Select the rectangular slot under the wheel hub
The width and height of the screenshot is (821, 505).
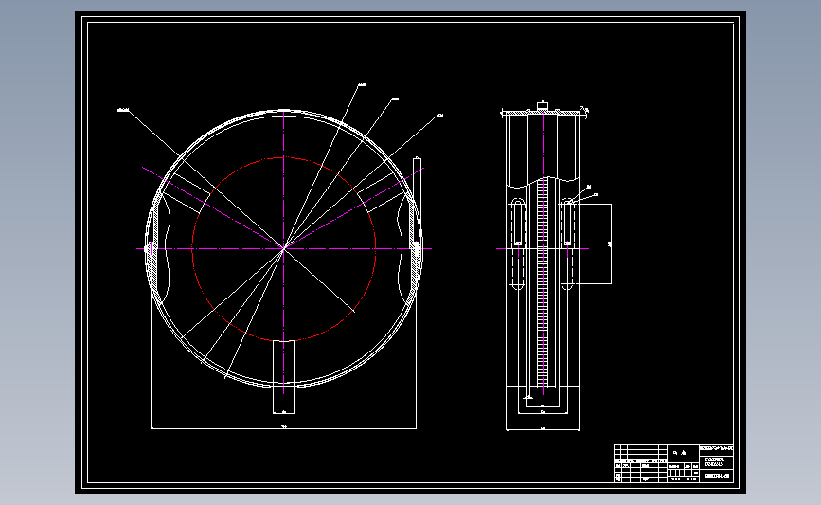284,377
